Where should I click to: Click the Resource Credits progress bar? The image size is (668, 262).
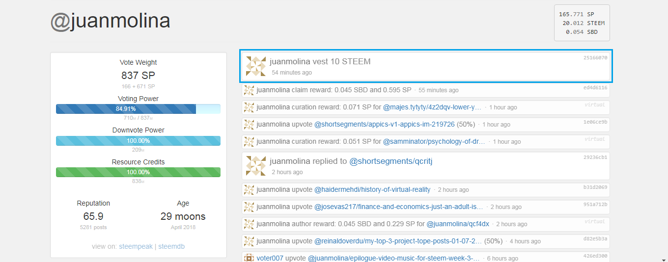[138, 172]
